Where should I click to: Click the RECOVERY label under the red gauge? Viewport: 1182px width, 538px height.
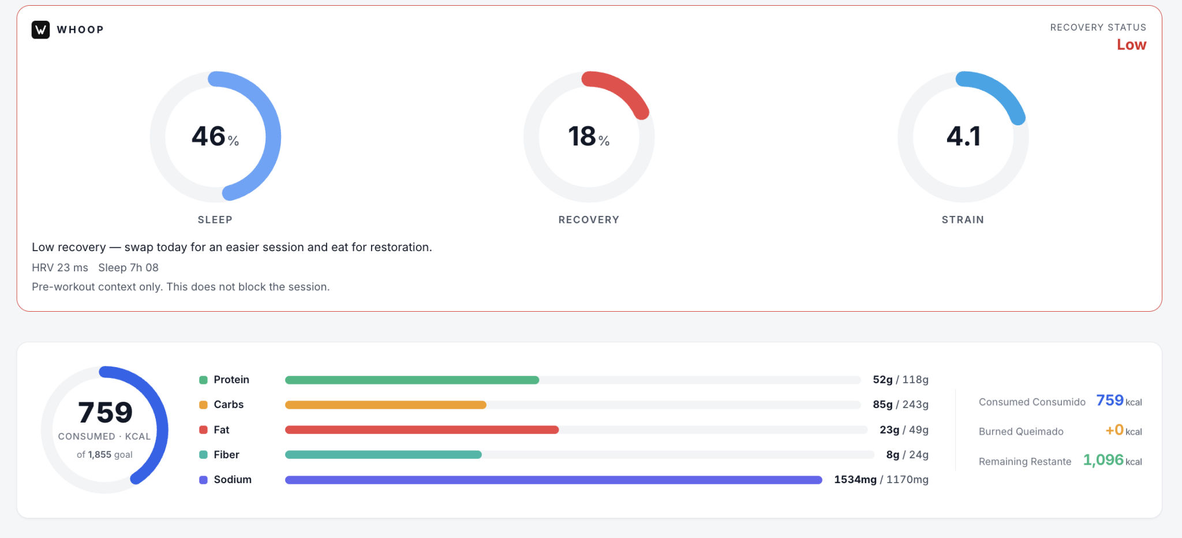[589, 220]
